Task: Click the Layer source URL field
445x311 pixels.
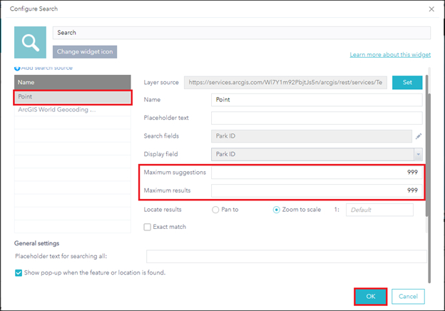Action: coord(285,82)
